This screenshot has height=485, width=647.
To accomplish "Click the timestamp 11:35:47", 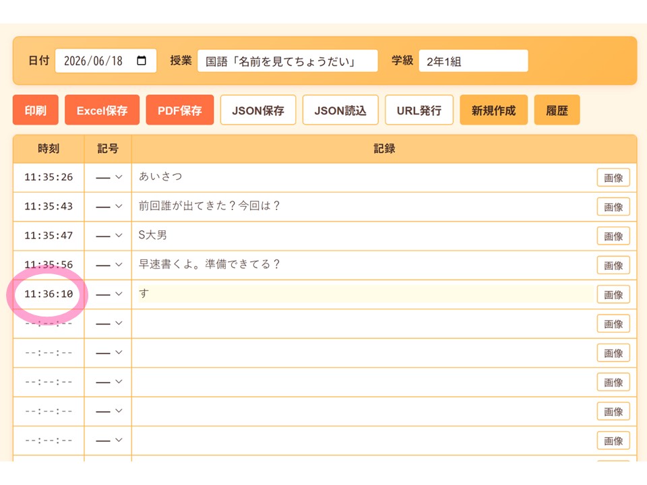I will 49,236.
